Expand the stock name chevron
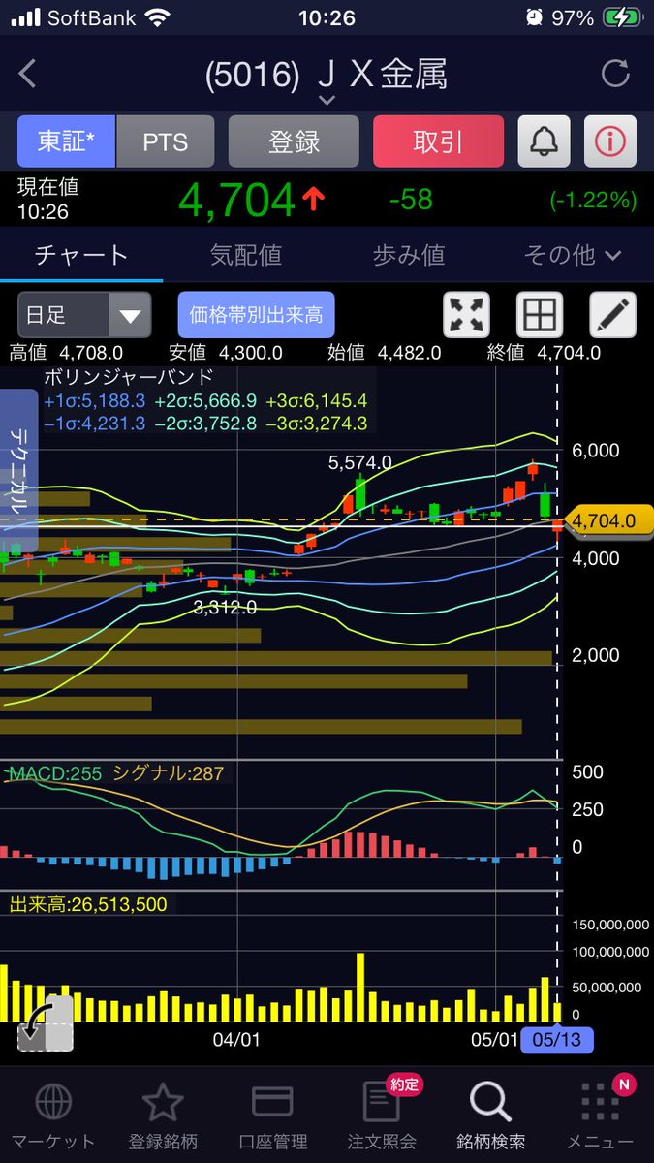 tap(327, 99)
